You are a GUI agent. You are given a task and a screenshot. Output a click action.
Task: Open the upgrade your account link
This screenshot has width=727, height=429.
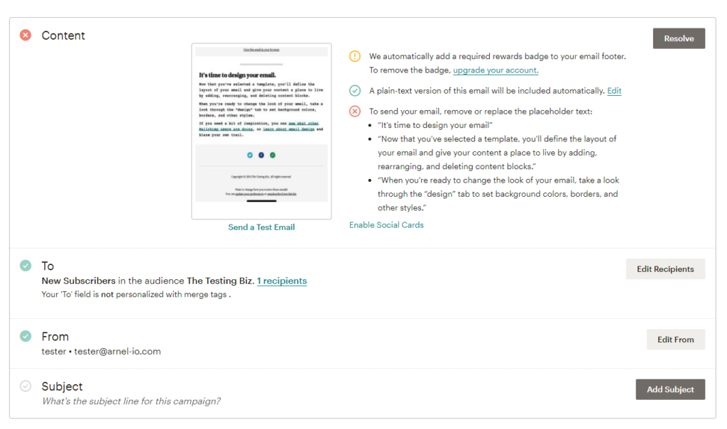click(x=496, y=70)
